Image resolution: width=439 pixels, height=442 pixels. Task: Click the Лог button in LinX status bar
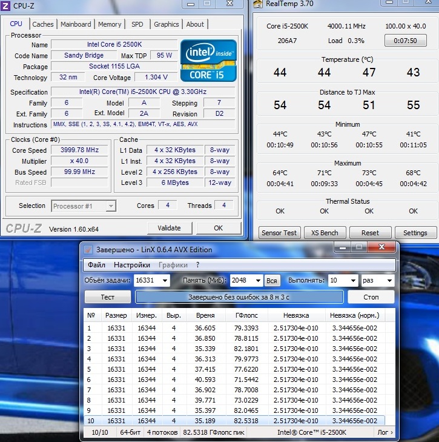(x=385, y=432)
